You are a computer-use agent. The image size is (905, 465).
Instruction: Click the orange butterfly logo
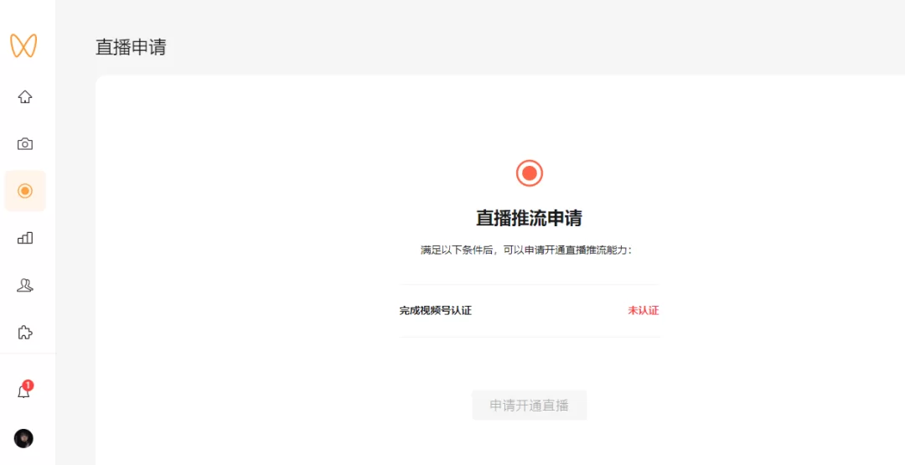(23, 45)
